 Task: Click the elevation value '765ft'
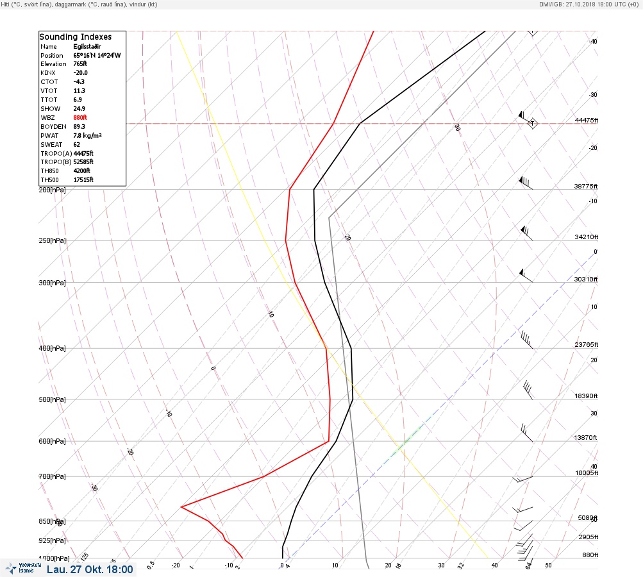[x=80, y=64]
